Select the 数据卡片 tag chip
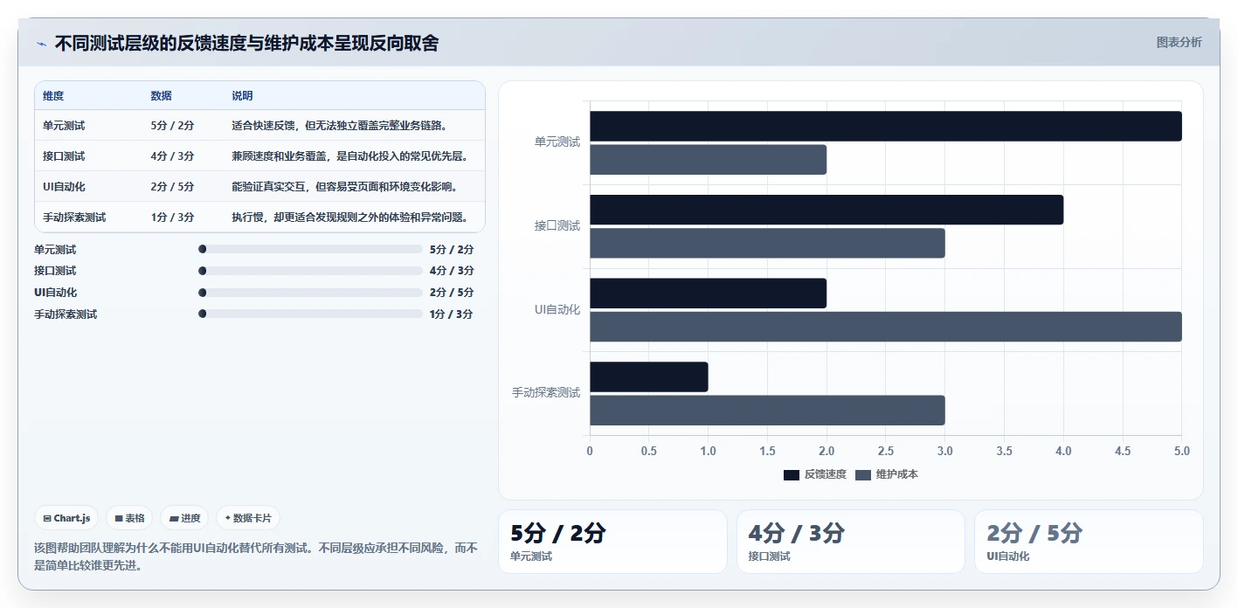Screen dimensions: 1238x608 (x=248, y=518)
